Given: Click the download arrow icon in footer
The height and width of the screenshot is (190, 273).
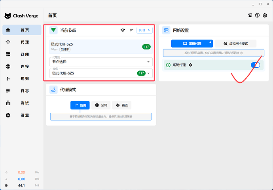Looking at the screenshot, I should click(6, 179).
